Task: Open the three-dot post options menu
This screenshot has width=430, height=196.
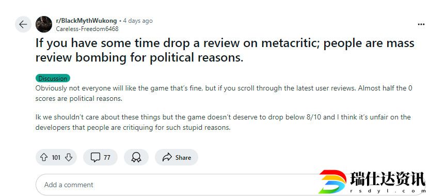Action: point(421,24)
